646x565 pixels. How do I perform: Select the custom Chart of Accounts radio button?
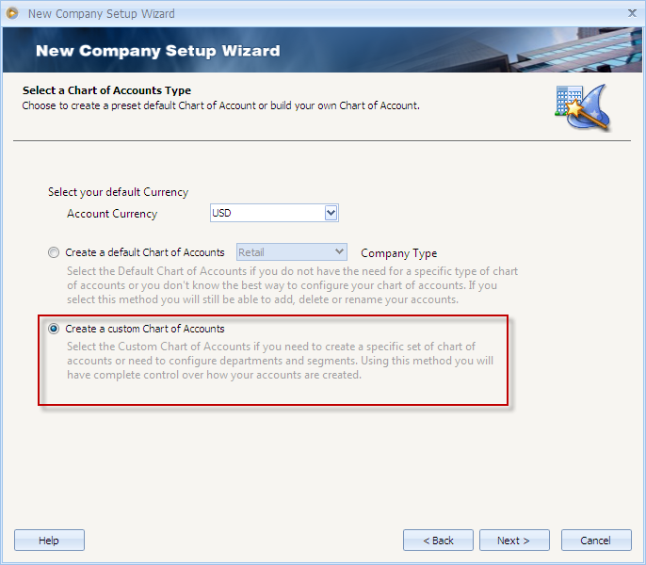tap(54, 329)
